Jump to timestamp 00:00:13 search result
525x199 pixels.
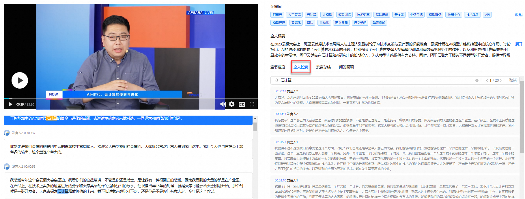coord(280,91)
